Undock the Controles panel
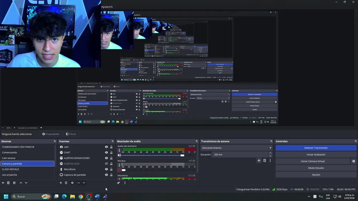Screen dimensions: 358x201 [355, 141]
